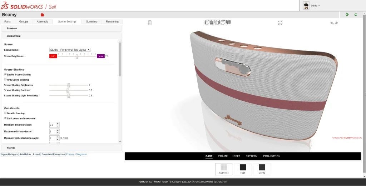Viewport: 366px width, 186px height.
Task: Select the PROJECTION configurator tab
Action: pos(272,156)
